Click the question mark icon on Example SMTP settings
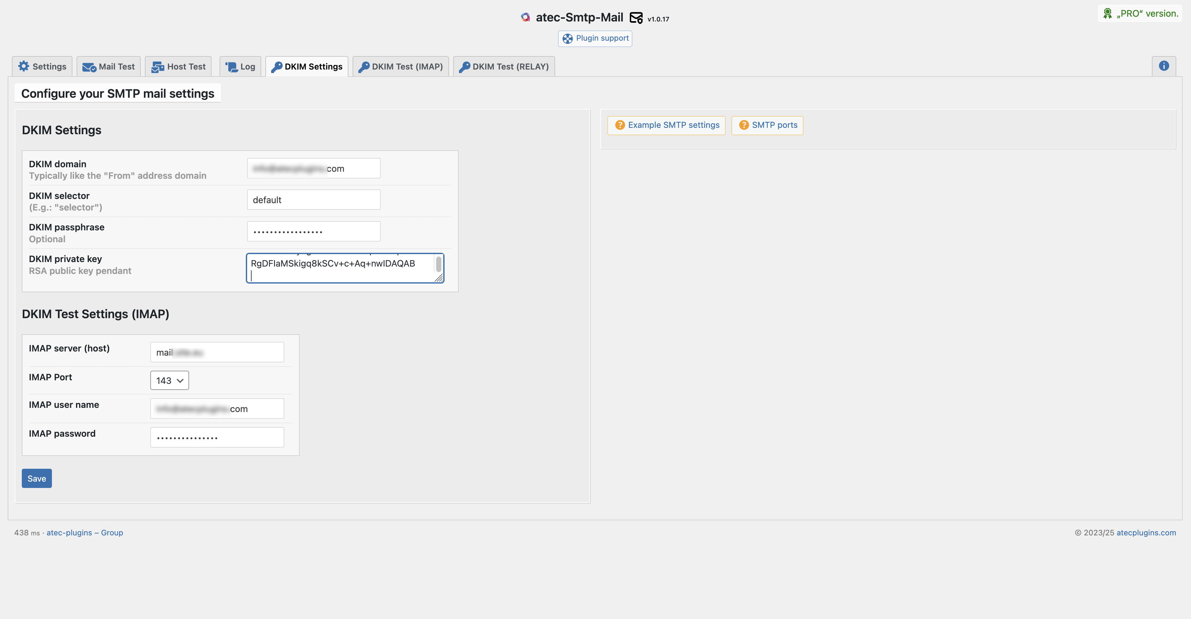The width and height of the screenshot is (1191, 619). click(620, 125)
